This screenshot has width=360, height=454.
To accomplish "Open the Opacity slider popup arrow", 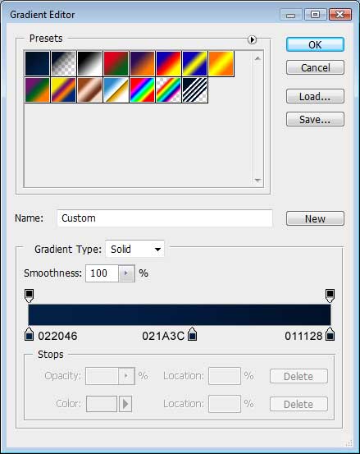I will click(126, 376).
